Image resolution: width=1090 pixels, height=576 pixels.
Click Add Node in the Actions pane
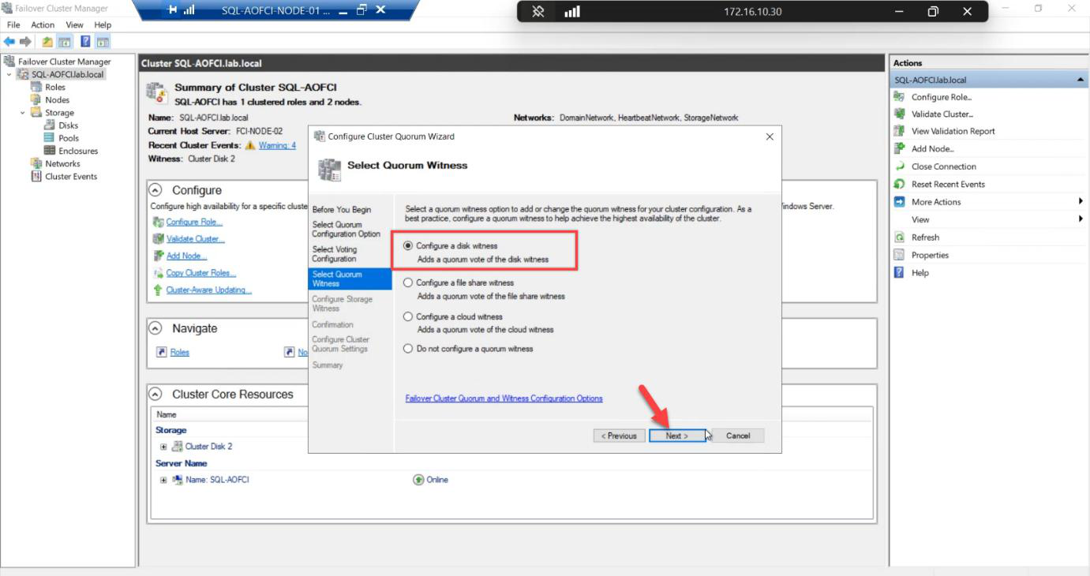933,148
